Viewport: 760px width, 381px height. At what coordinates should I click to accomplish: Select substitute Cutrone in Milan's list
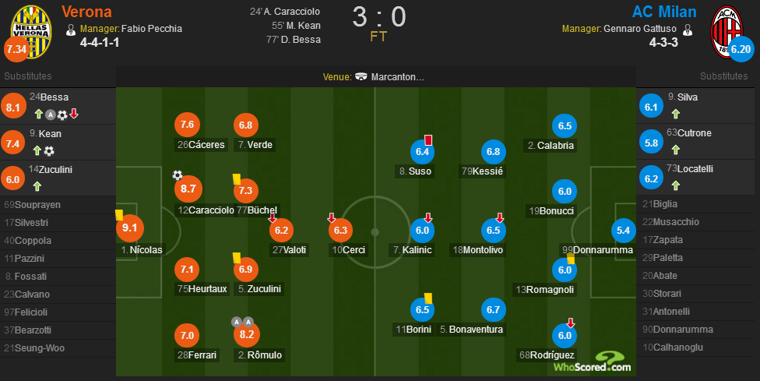coord(695,142)
